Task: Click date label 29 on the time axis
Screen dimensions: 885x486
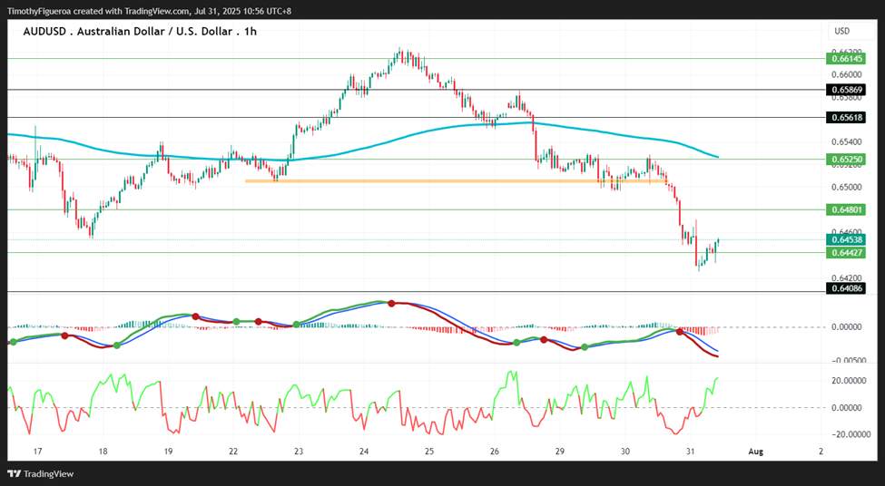Action: tap(560, 452)
